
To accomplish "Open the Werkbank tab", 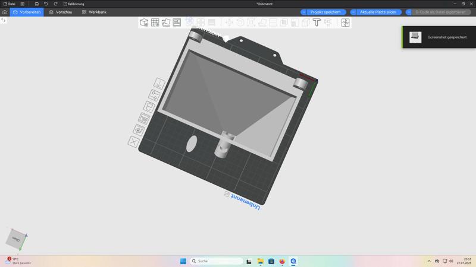I will pyautogui.click(x=94, y=12).
